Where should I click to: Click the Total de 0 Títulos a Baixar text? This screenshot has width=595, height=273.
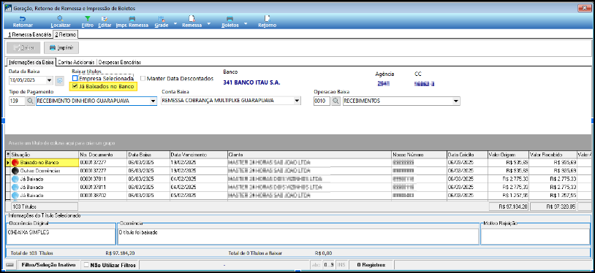click(x=255, y=253)
